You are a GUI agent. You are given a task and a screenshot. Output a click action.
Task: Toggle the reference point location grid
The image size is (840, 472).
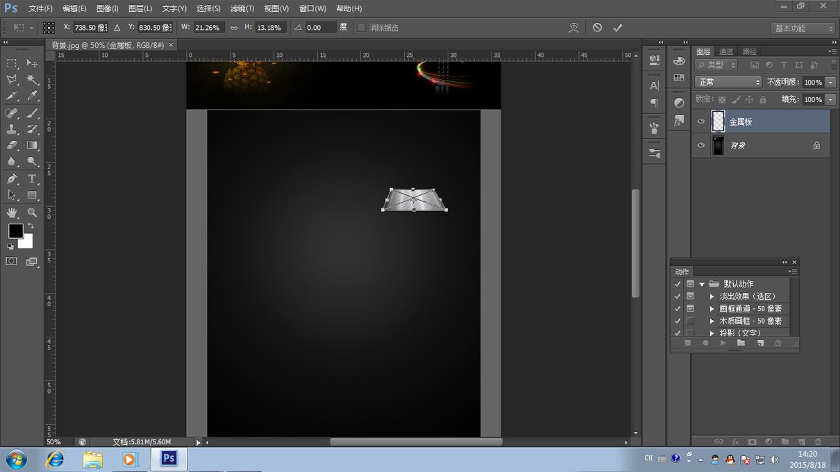(49, 28)
